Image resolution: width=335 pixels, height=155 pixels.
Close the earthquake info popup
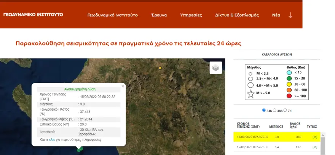(123, 86)
